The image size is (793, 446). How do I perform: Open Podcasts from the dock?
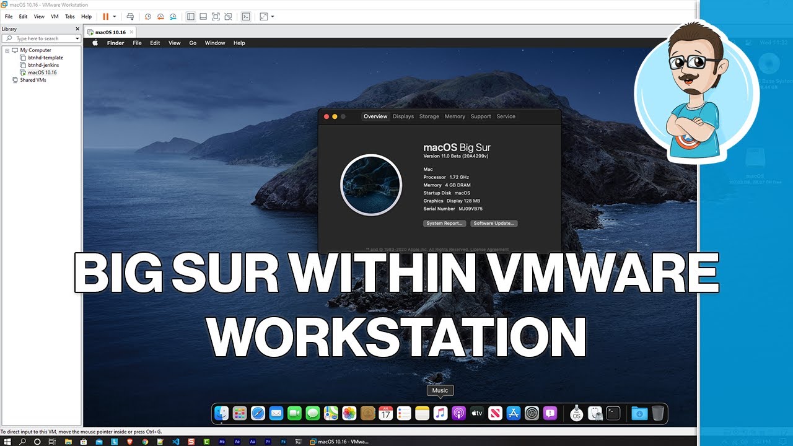[x=458, y=413]
